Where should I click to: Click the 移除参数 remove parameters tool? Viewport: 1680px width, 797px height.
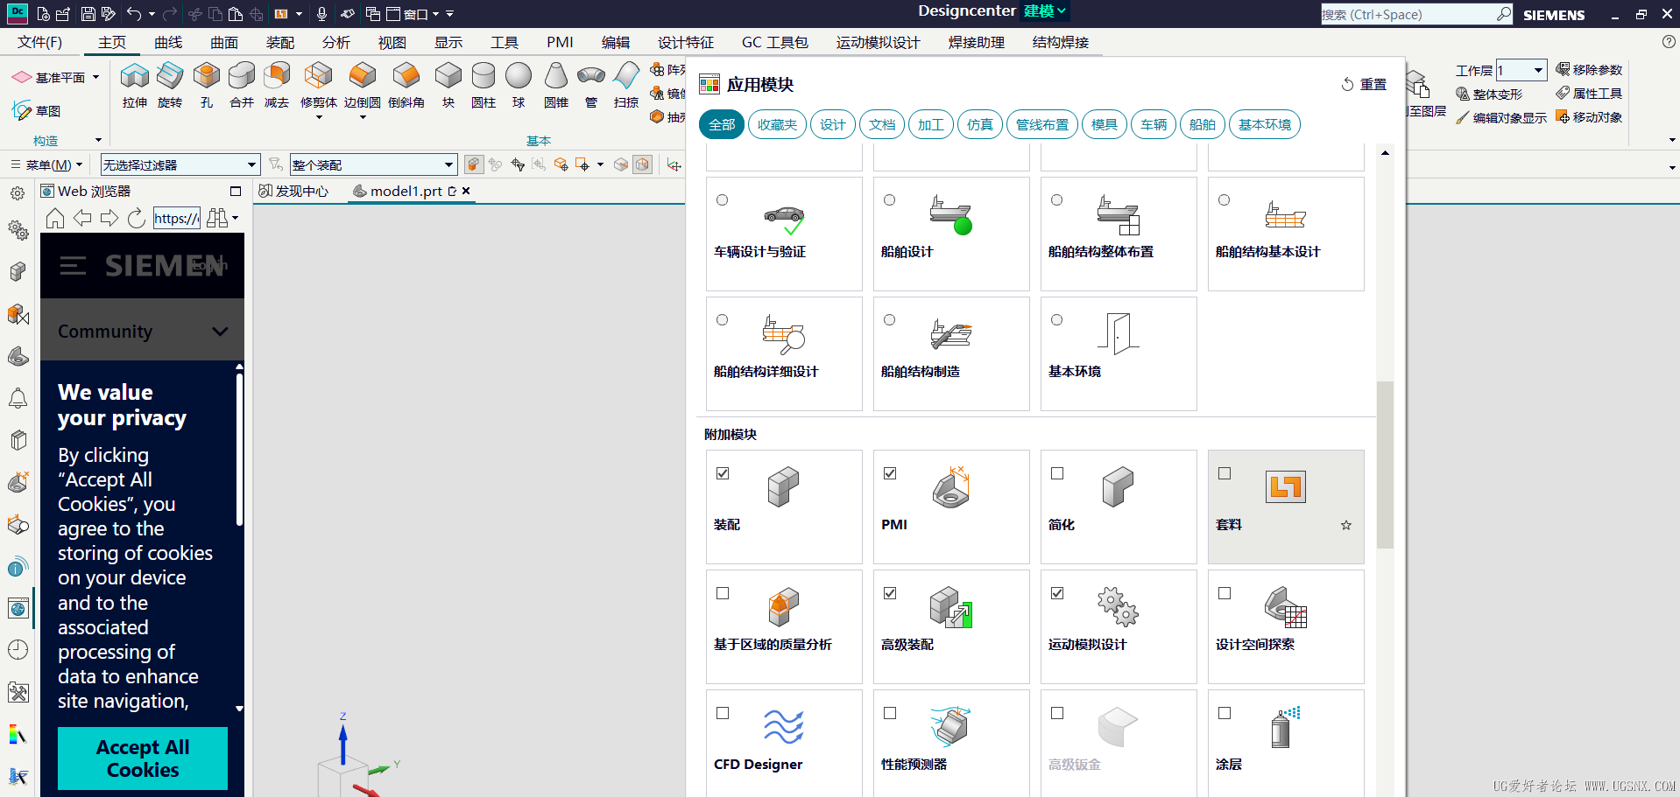[1589, 70]
